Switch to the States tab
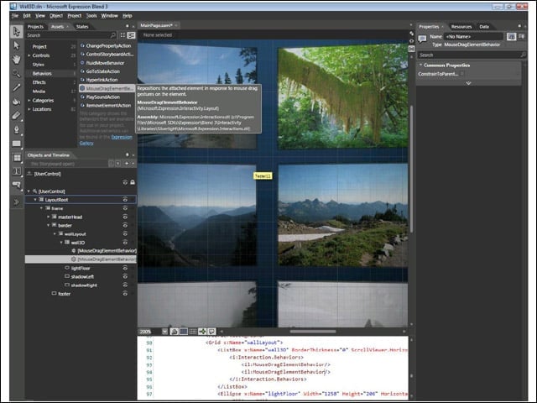 [82, 26]
